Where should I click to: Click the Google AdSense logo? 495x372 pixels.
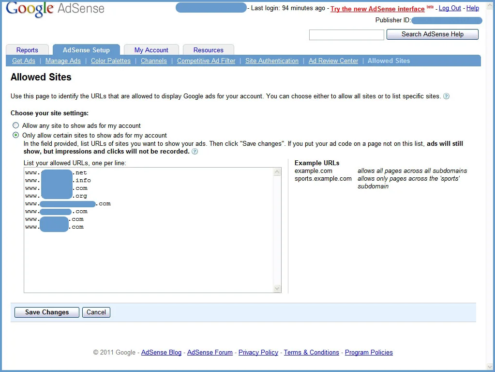(x=55, y=9)
